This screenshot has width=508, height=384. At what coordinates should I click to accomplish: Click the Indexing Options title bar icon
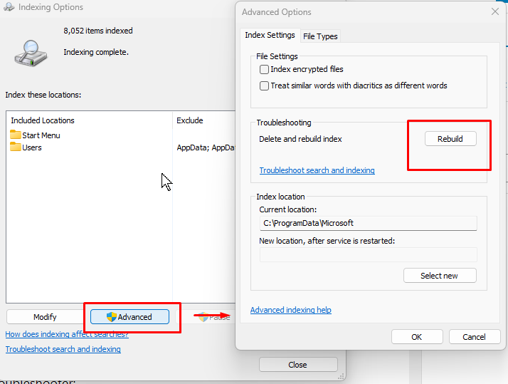[8, 7]
